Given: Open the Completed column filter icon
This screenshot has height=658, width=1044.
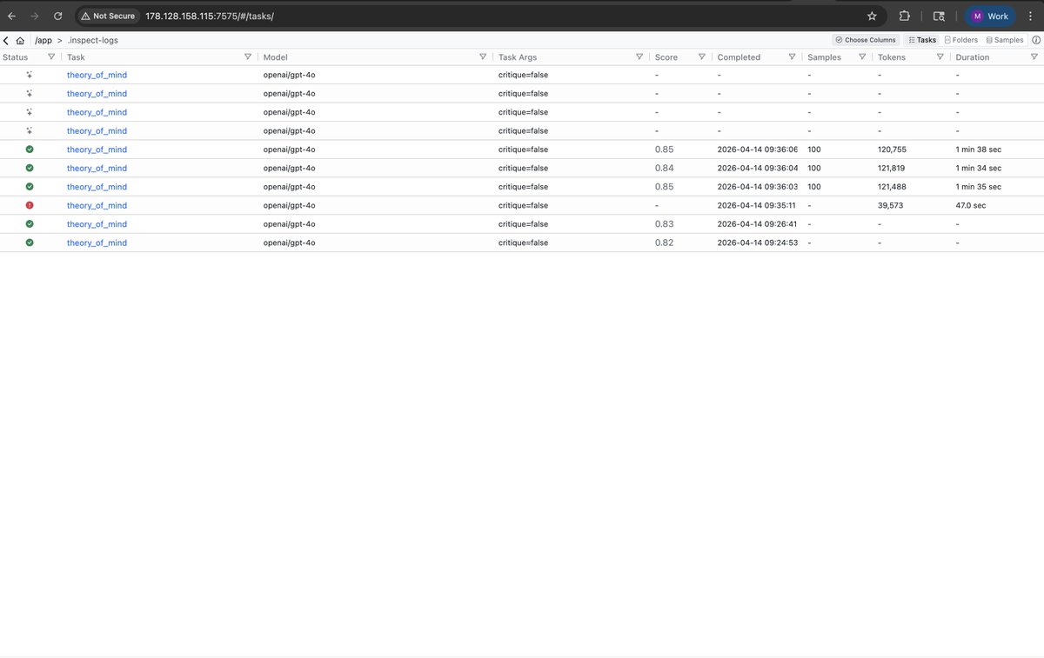Looking at the screenshot, I should (792, 57).
